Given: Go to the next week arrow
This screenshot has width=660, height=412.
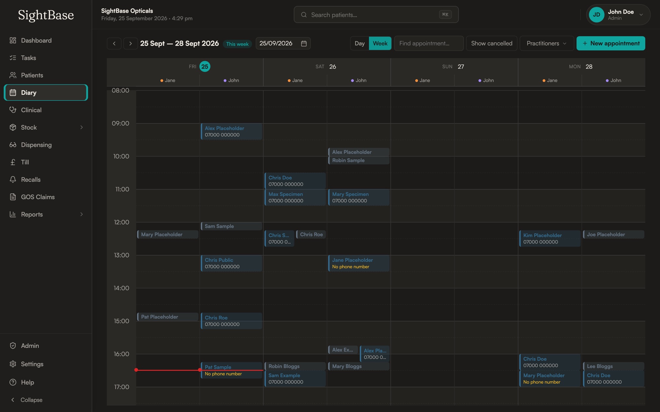Looking at the screenshot, I should (x=131, y=43).
